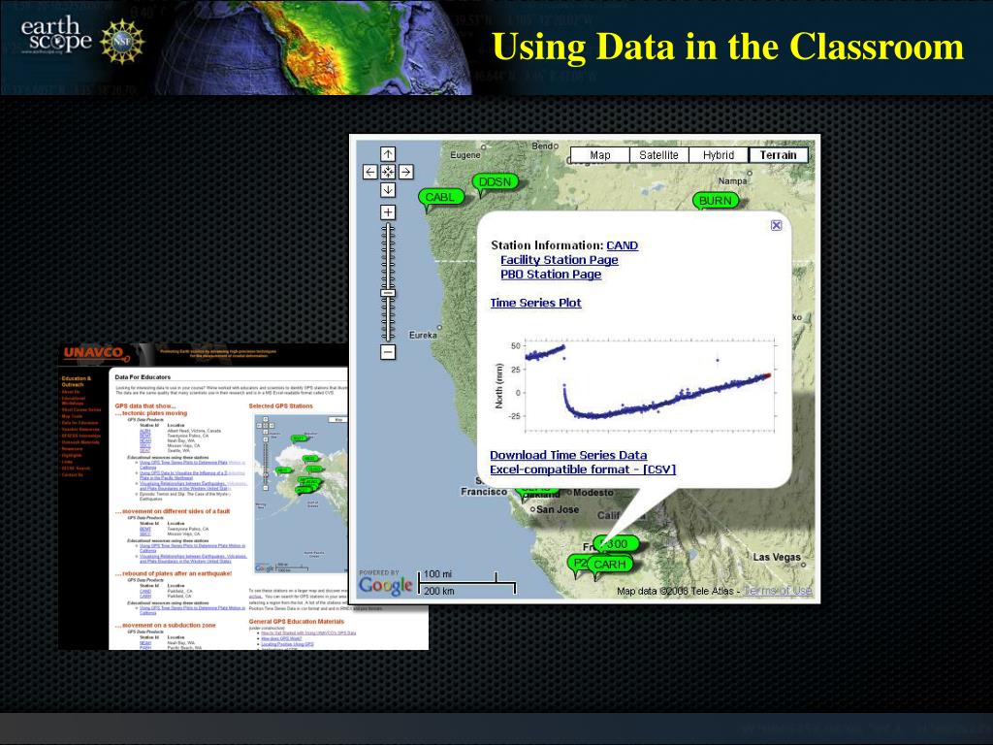Image resolution: width=993 pixels, height=745 pixels.
Task: Open the Time Series Plot link
Action: 535,303
